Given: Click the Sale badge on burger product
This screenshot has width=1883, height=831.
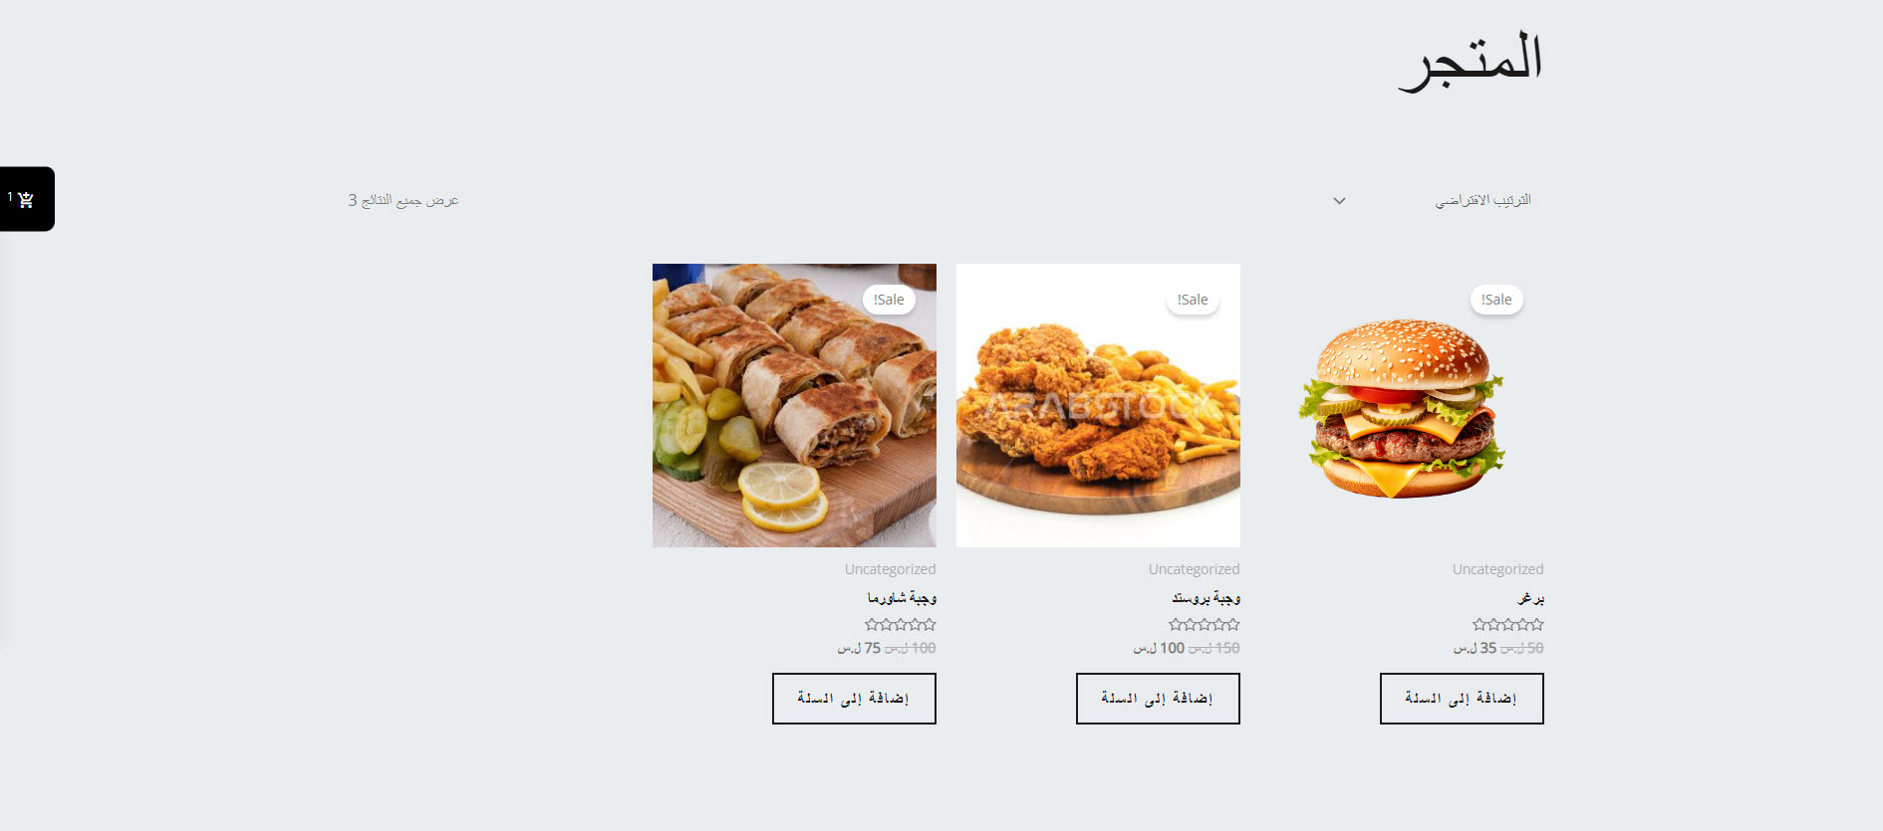Looking at the screenshot, I should click(x=1495, y=300).
